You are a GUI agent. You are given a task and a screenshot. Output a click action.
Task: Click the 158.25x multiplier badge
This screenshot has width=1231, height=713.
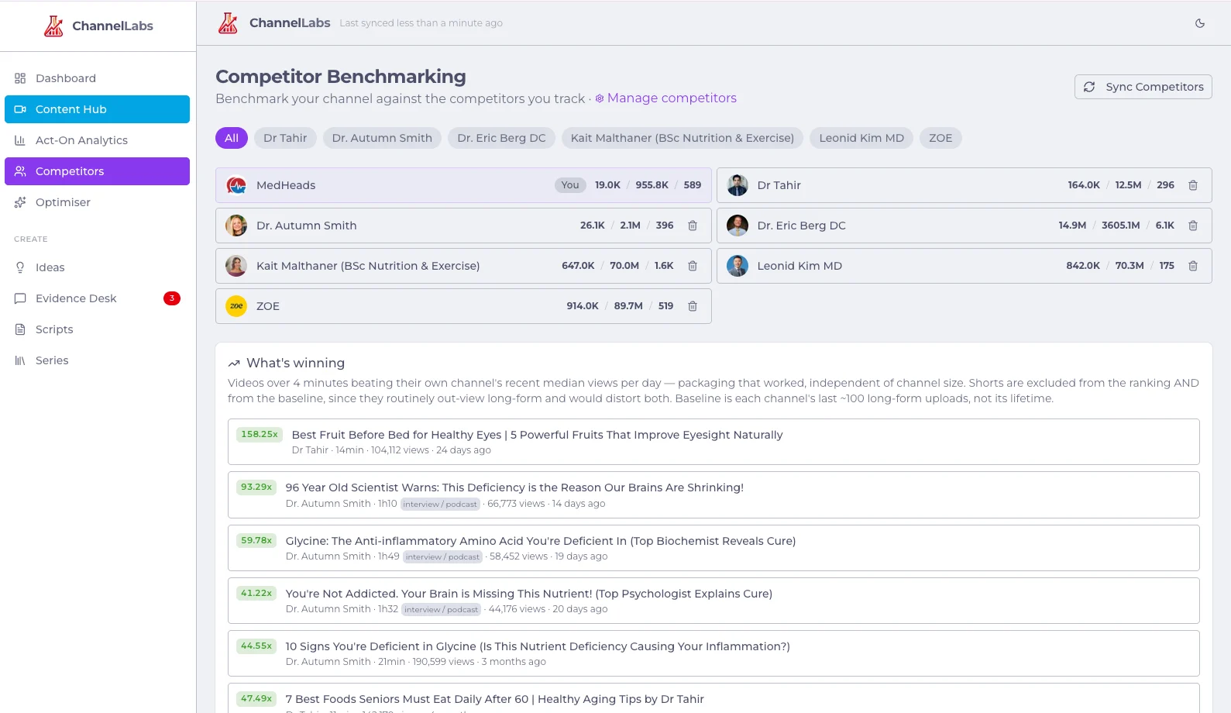point(260,435)
